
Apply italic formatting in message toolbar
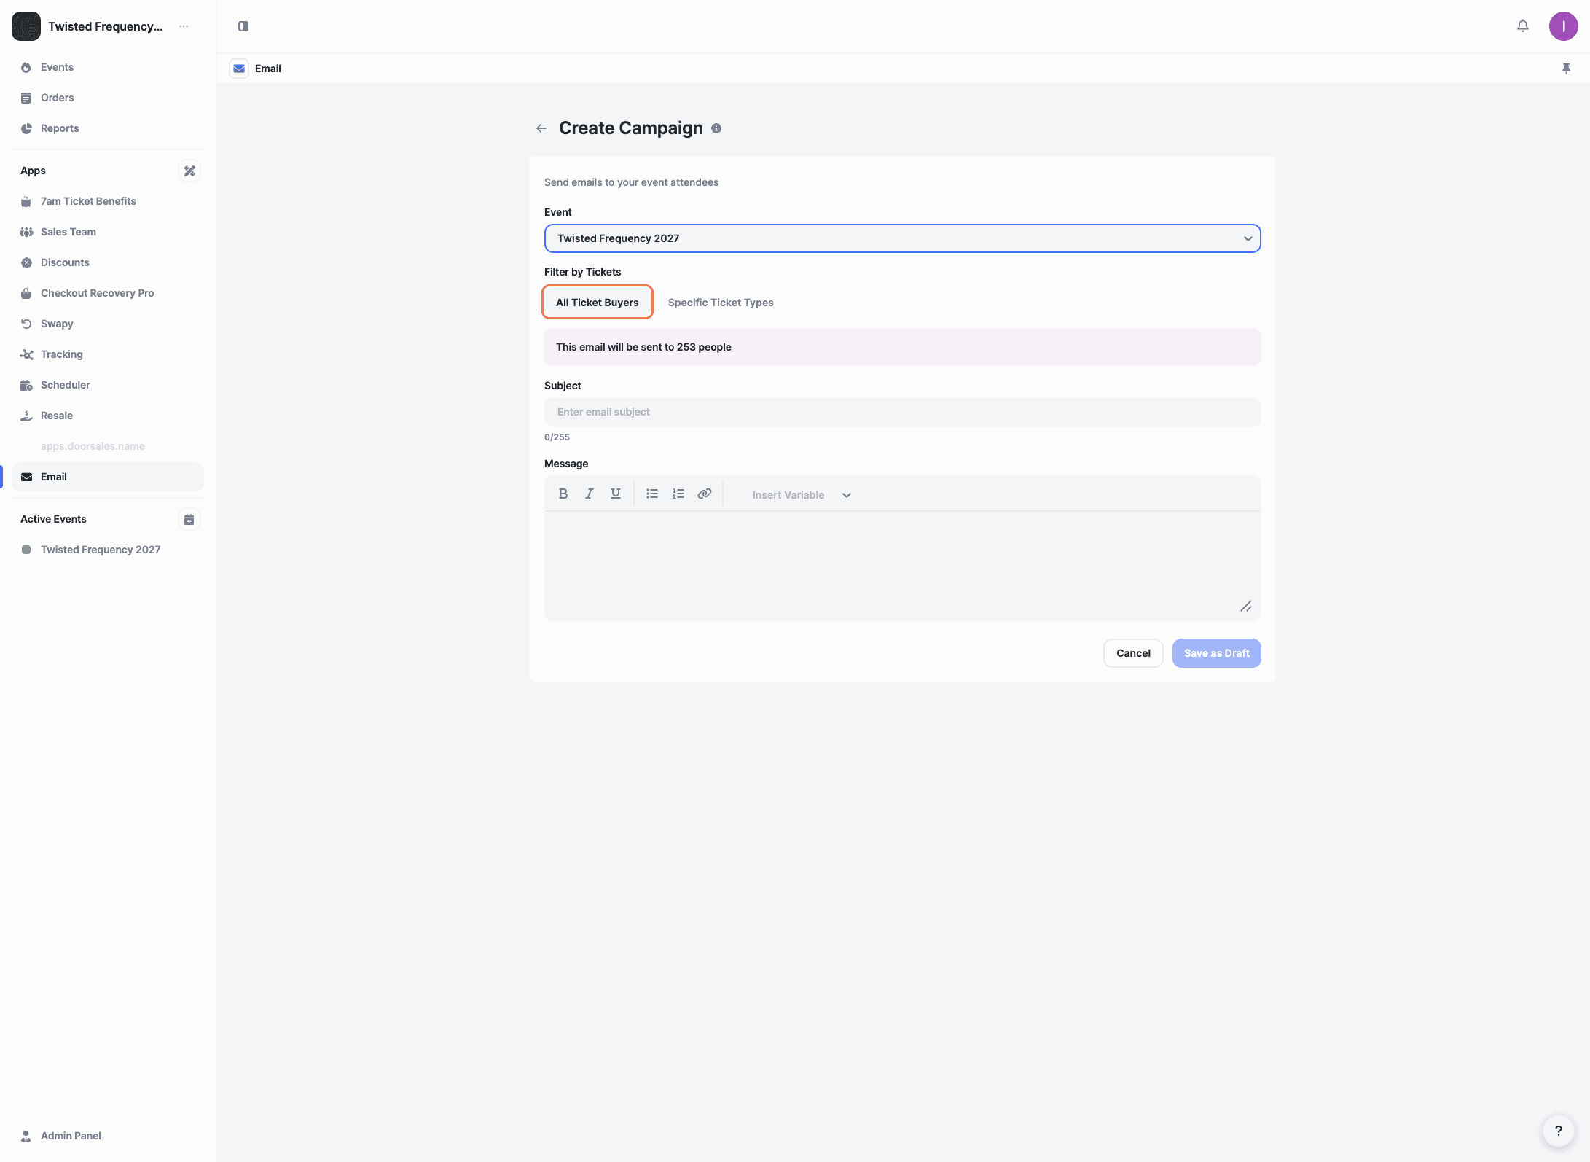click(x=589, y=494)
